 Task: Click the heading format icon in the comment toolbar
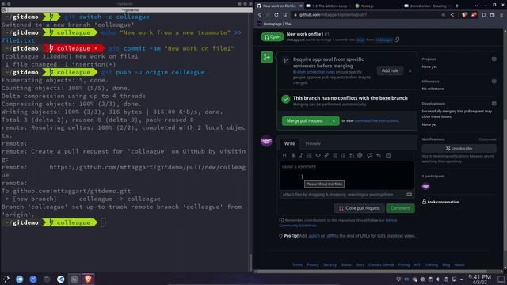click(284, 155)
